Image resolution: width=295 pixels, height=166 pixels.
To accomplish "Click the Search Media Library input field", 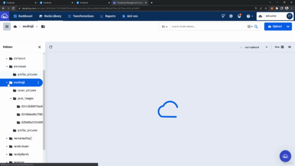I will click(x=208, y=27).
